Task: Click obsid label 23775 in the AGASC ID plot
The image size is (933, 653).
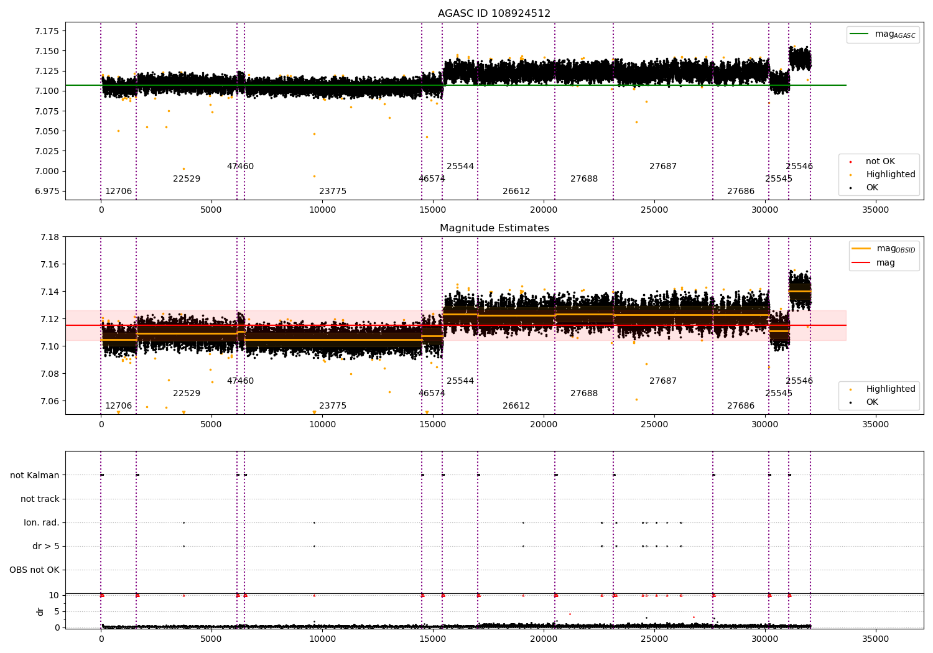Action: (333, 192)
